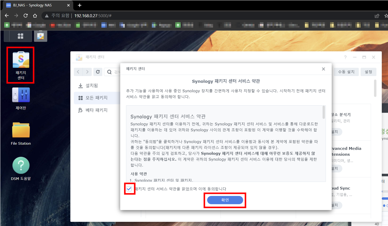Image resolution: width=388 pixels, height=226 pixels.
Task: Open the 제어판 control panel icon
Action: click(x=21, y=98)
